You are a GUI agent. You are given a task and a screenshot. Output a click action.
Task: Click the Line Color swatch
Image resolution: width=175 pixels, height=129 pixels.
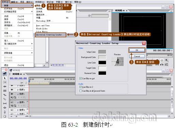pyautogui.click(x=102, y=63)
